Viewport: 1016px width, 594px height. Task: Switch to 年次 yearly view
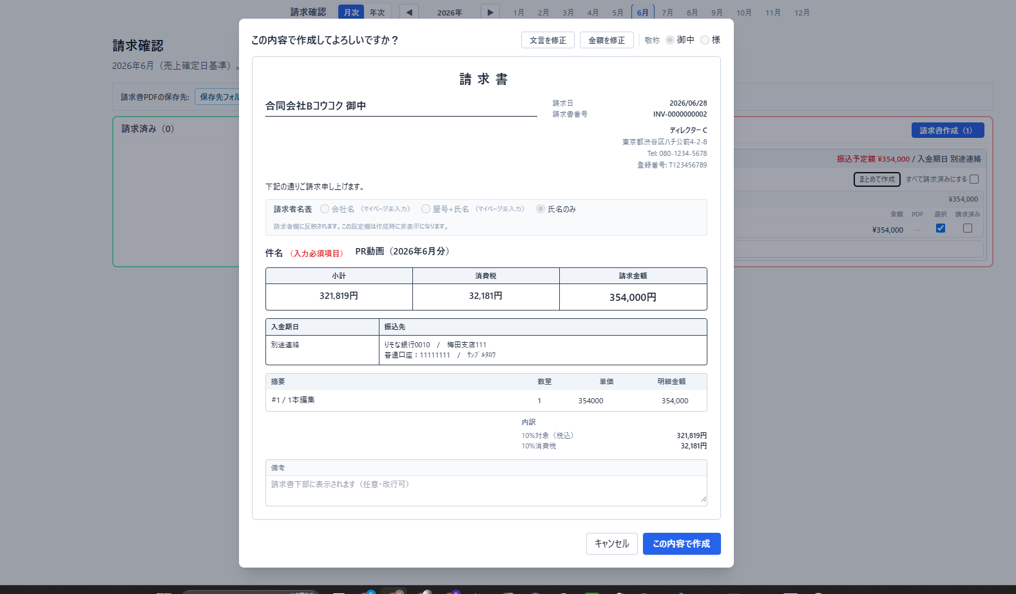pyautogui.click(x=378, y=12)
